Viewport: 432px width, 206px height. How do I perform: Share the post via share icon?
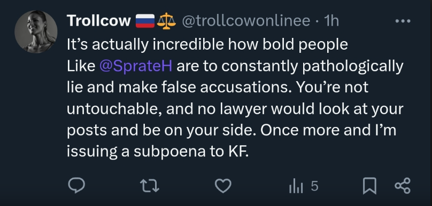coord(403,186)
